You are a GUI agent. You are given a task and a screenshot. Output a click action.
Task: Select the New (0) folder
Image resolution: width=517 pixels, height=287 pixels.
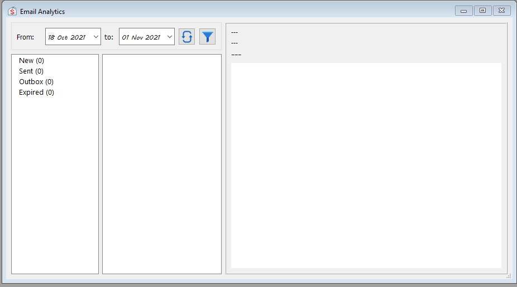[x=31, y=60]
